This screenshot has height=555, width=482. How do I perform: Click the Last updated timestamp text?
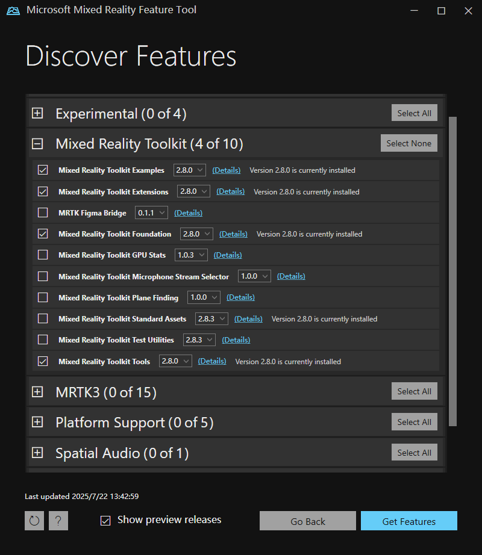click(82, 496)
